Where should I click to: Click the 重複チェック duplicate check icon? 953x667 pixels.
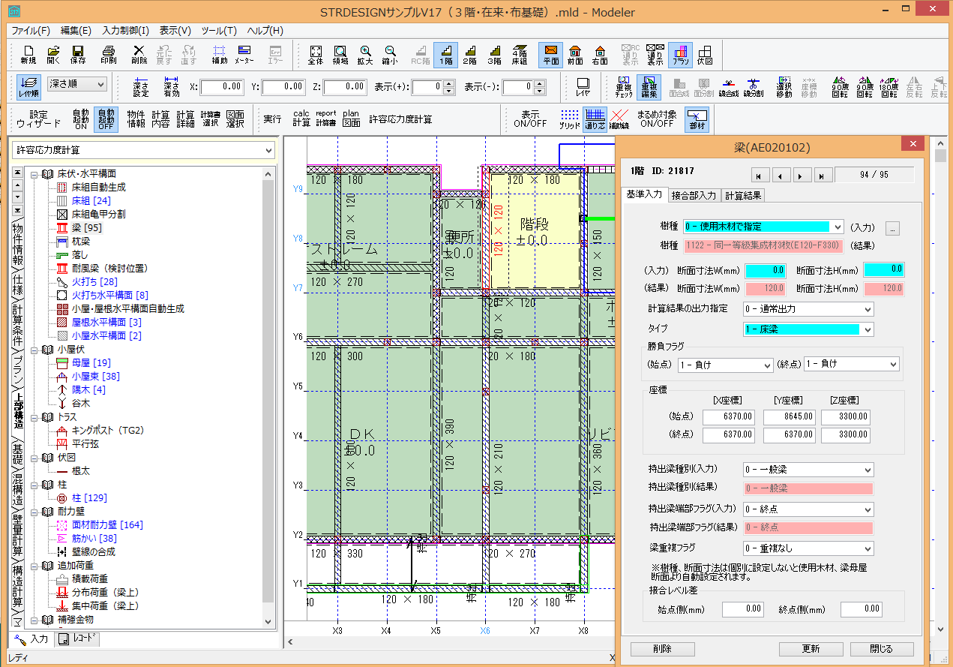pyautogui.click(x=624, y=86)
